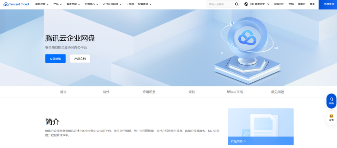Click the 反馈 smiley feedback icon
Viewport: 337px width, 148px height.
point(331,117)
